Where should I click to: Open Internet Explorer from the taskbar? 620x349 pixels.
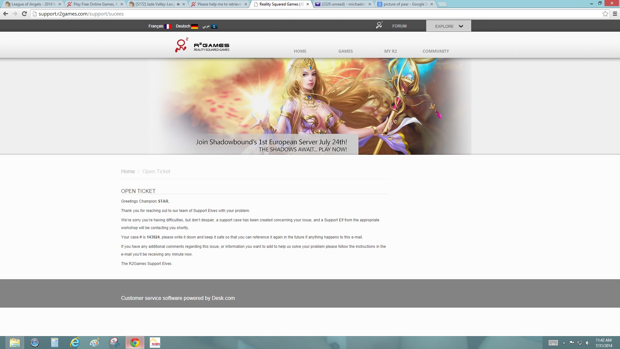[75, 343]
